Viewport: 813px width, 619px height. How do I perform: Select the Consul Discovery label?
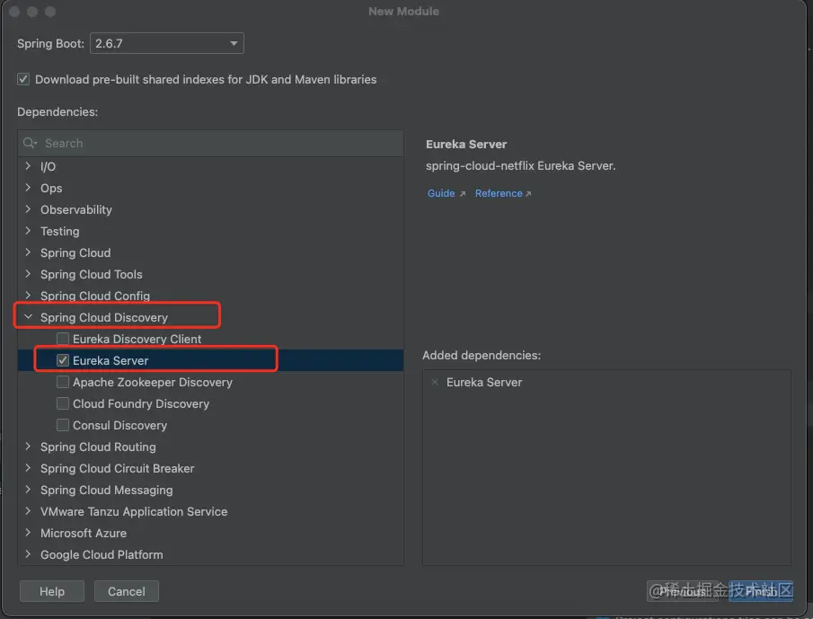[119, 425]
